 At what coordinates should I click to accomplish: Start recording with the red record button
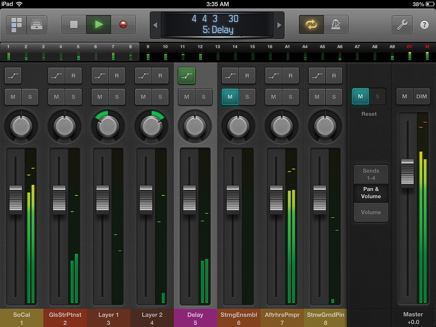[123, 25]
